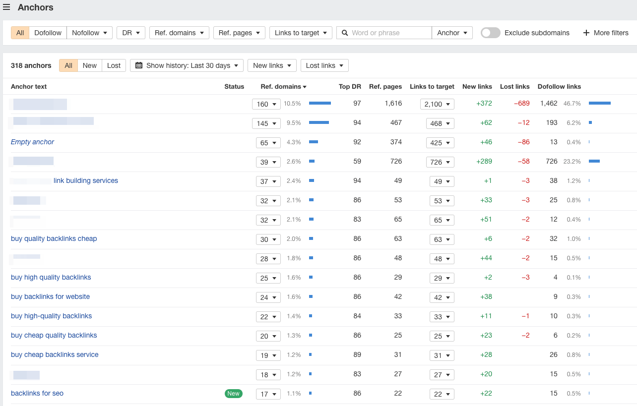Click the Empty anchor link
The width and height of the screenshot is (637, 406).
coord(32,142)
